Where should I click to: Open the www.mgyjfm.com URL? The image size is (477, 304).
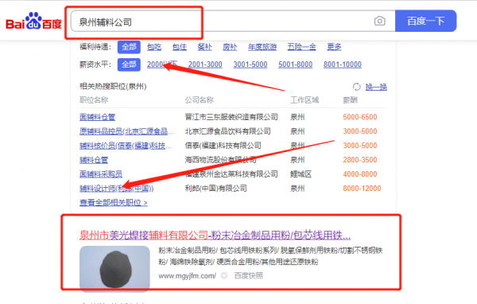click(187, 275)
